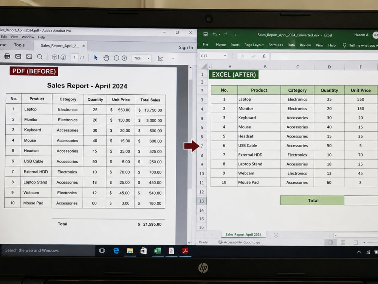Click the insert function fx icon

(x=264, y=56)
